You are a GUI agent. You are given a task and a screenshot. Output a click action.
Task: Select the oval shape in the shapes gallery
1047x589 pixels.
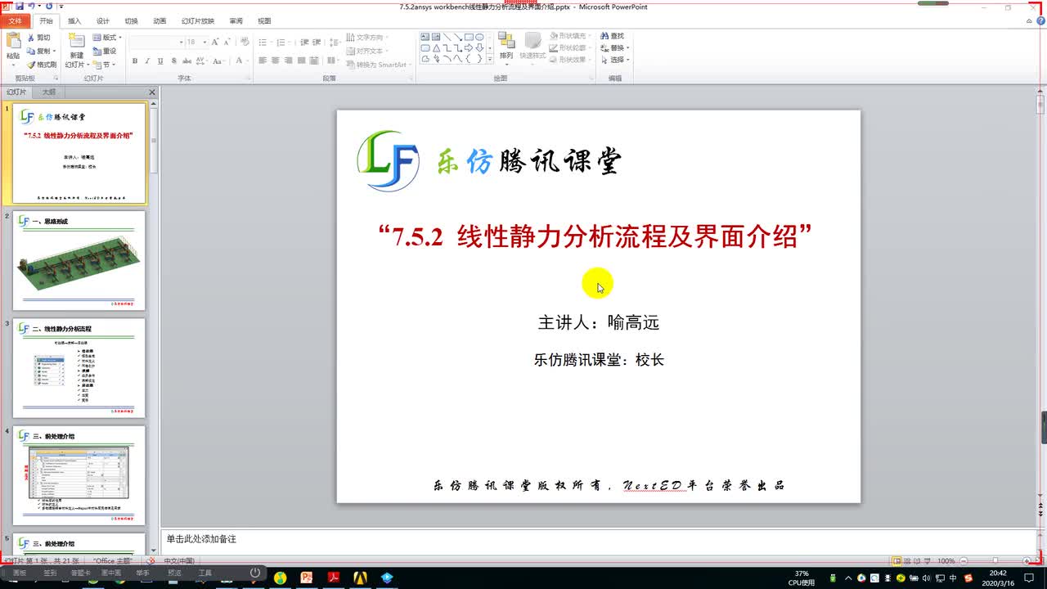tap(479, 37)
